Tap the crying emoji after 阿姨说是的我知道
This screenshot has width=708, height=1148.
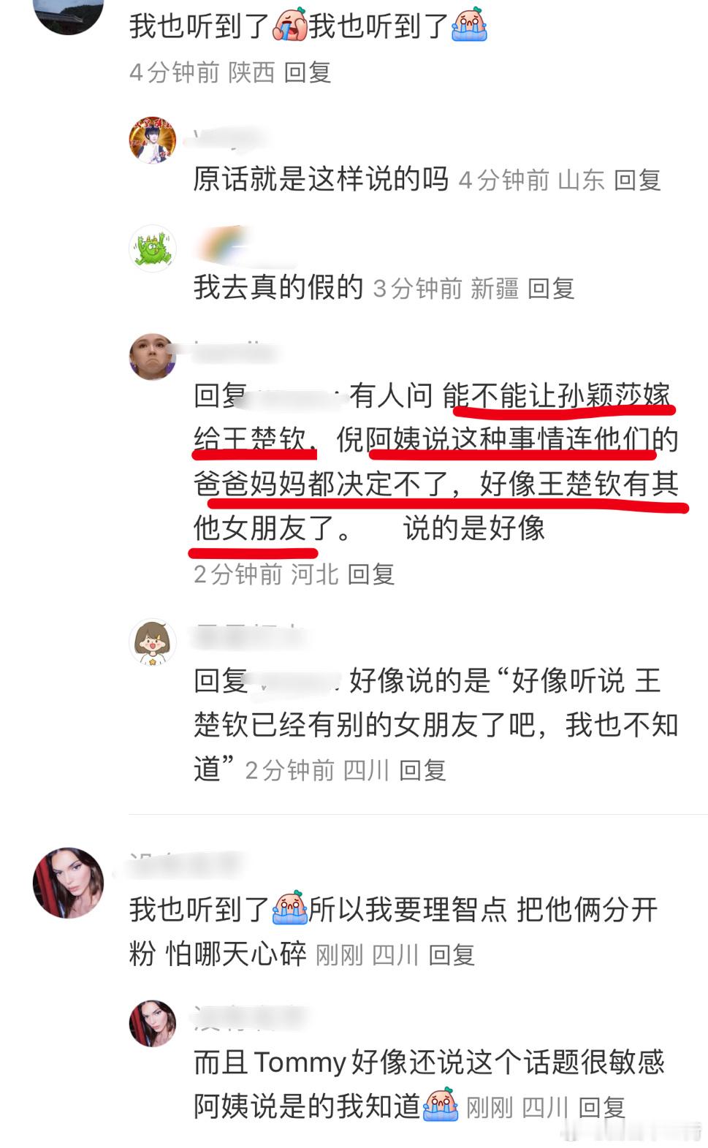click(x=441, y=1105)
